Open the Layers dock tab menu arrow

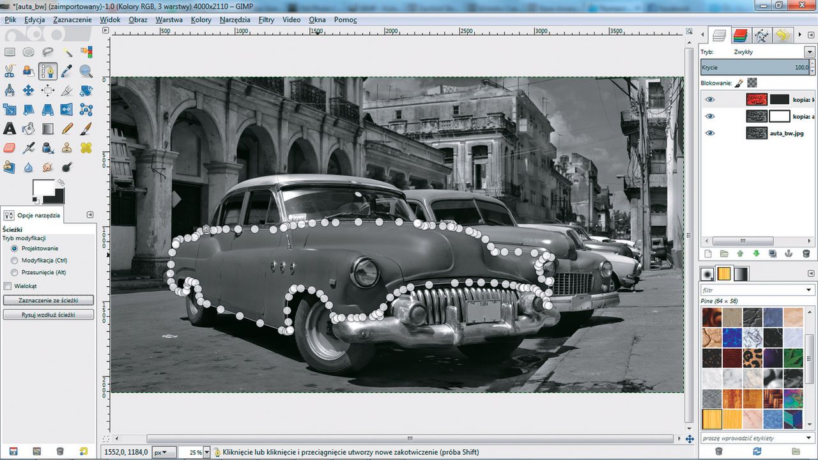(x=810, y=36)
